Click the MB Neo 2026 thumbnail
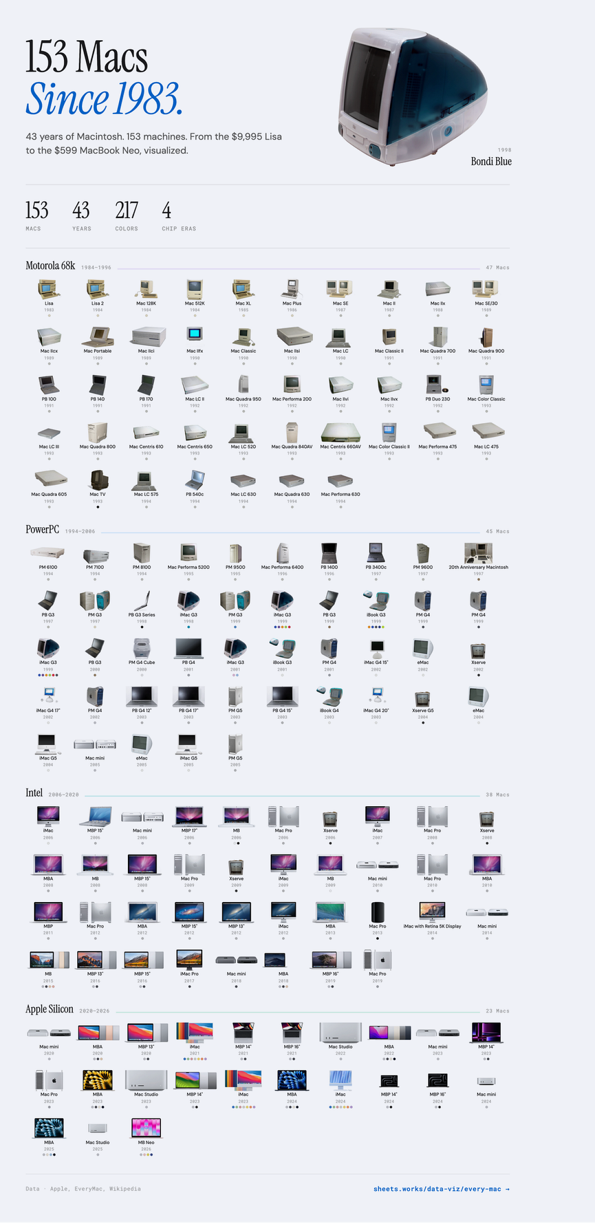This screenshot has width=595, height=1223. tap(146, 1128)
